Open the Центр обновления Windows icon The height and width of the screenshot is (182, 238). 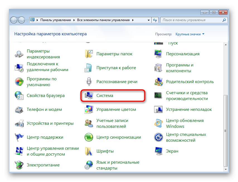[x=158, y=123]
